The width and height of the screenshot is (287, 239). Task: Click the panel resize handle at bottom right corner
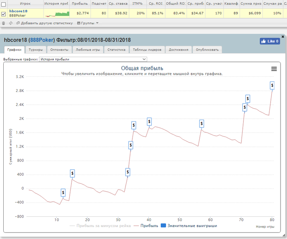(284, 235)
